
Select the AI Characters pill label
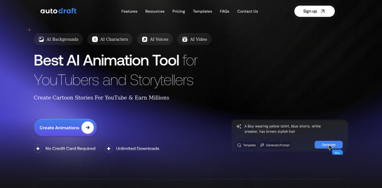pos(114,39)
